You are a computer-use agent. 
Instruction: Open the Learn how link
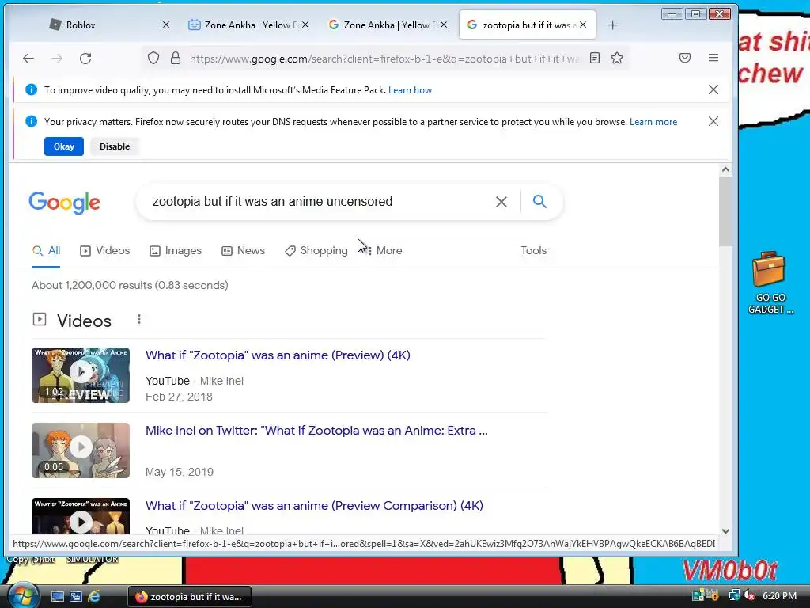[x=411, y=90]
